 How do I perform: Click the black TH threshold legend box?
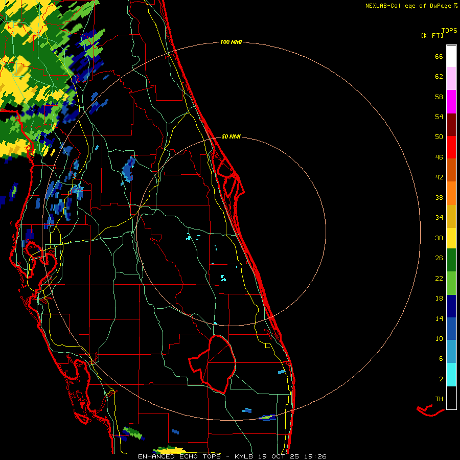tap(451, 398)
